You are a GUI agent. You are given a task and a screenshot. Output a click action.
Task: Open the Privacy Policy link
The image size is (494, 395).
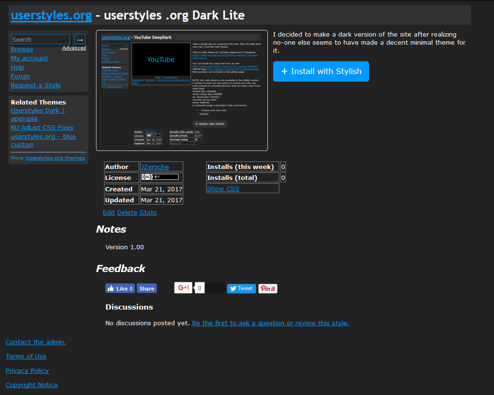tap(27, 370)
